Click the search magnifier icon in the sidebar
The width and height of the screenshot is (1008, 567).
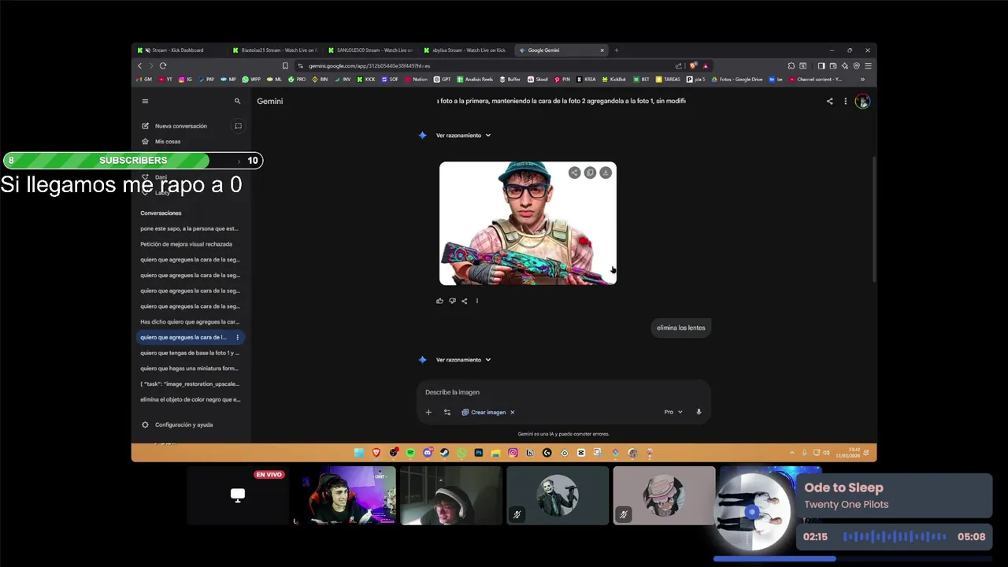pyautogui.click(x=237, y=101)
